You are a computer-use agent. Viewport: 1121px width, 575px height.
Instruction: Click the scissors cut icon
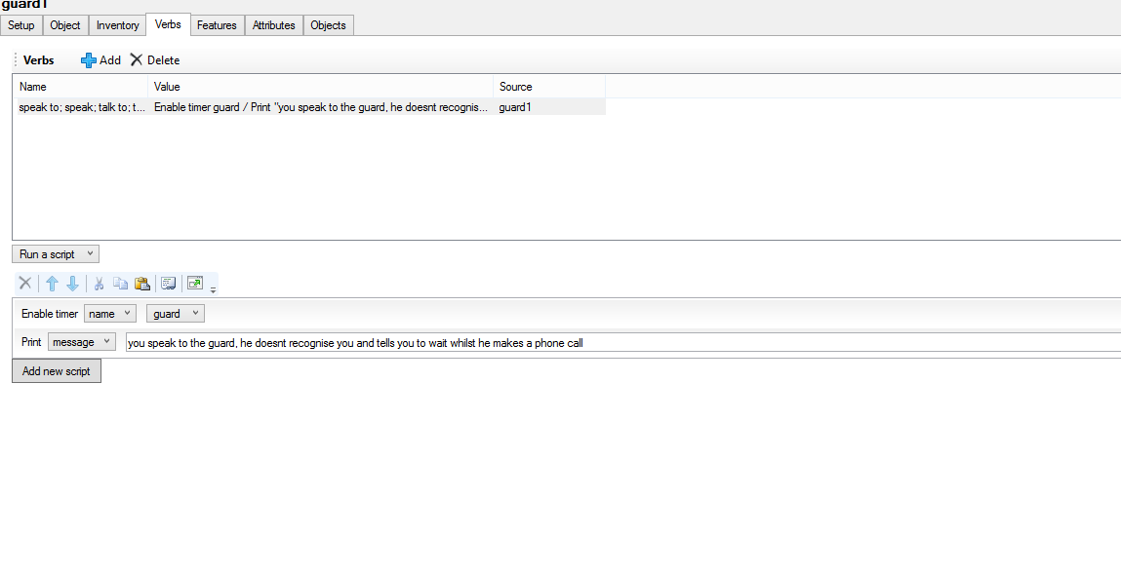coord(100,284)
